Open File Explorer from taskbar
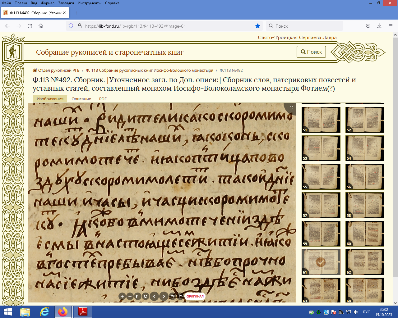The height and width of the screenshot is (318, 398). (x=25, y=312)
